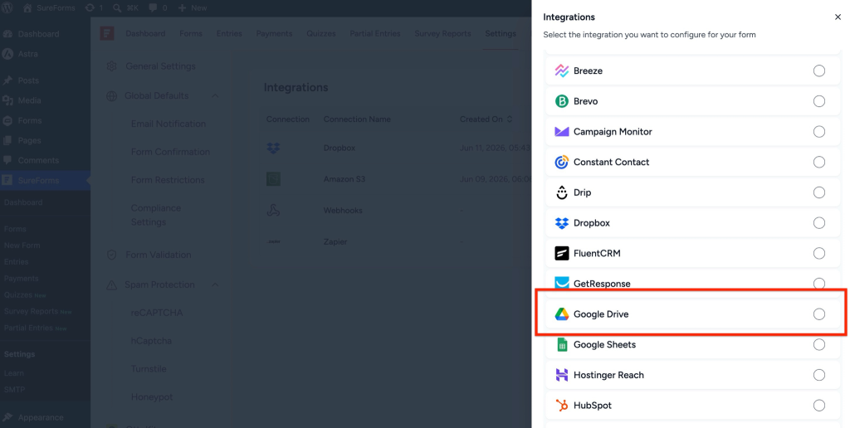850x428 pixels.
Task: Open Media in WordPress sidebar
Action: point(29,100)
